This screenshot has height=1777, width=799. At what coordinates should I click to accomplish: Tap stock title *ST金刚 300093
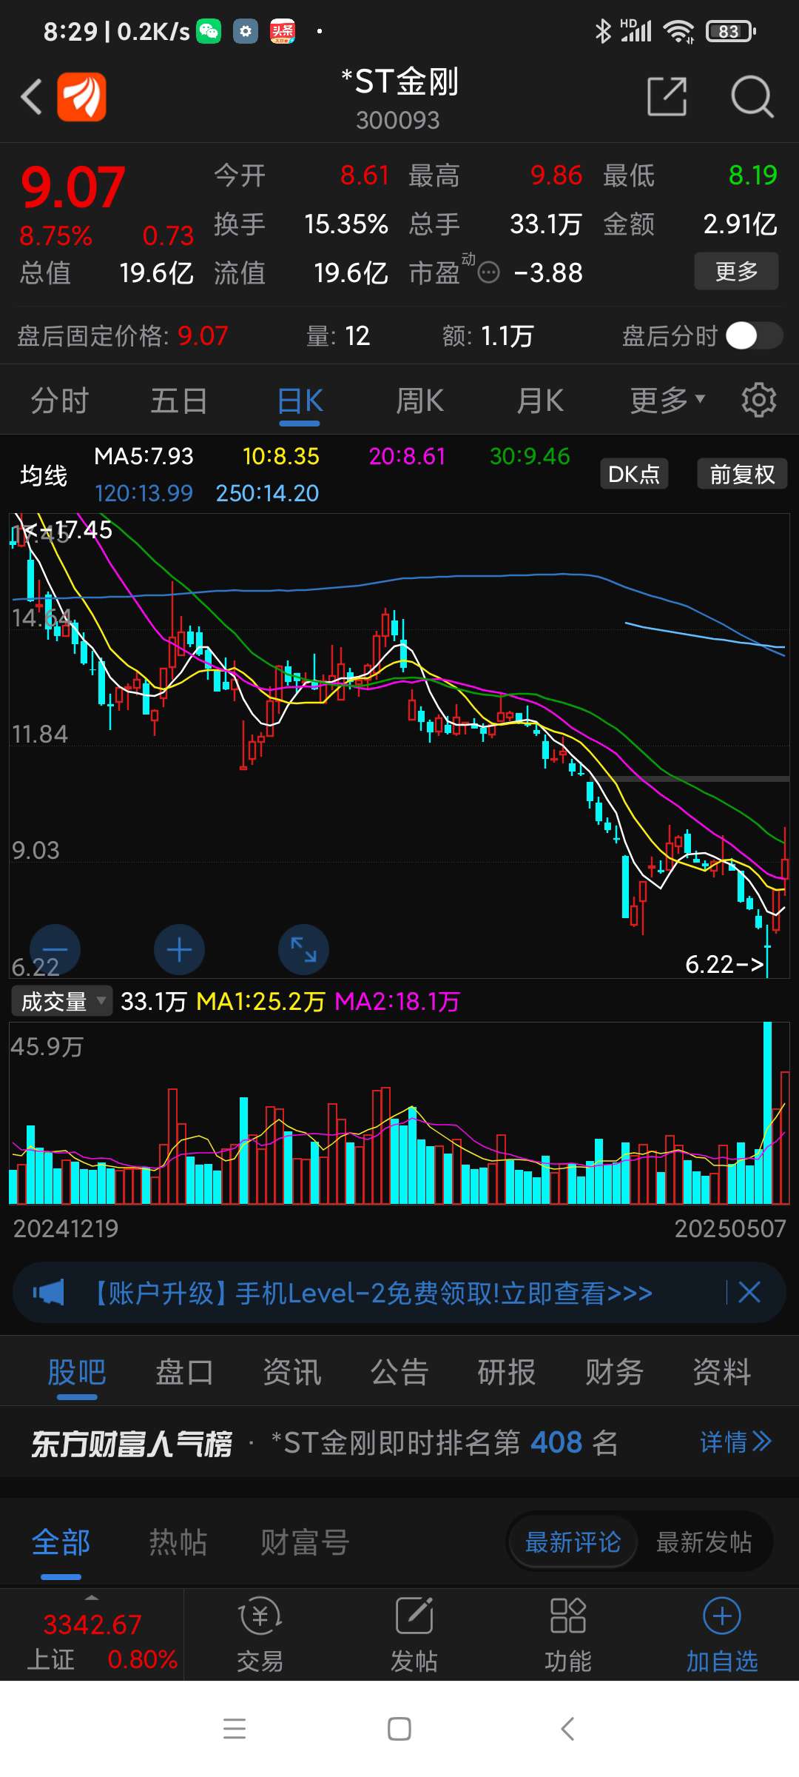(399, 98)
